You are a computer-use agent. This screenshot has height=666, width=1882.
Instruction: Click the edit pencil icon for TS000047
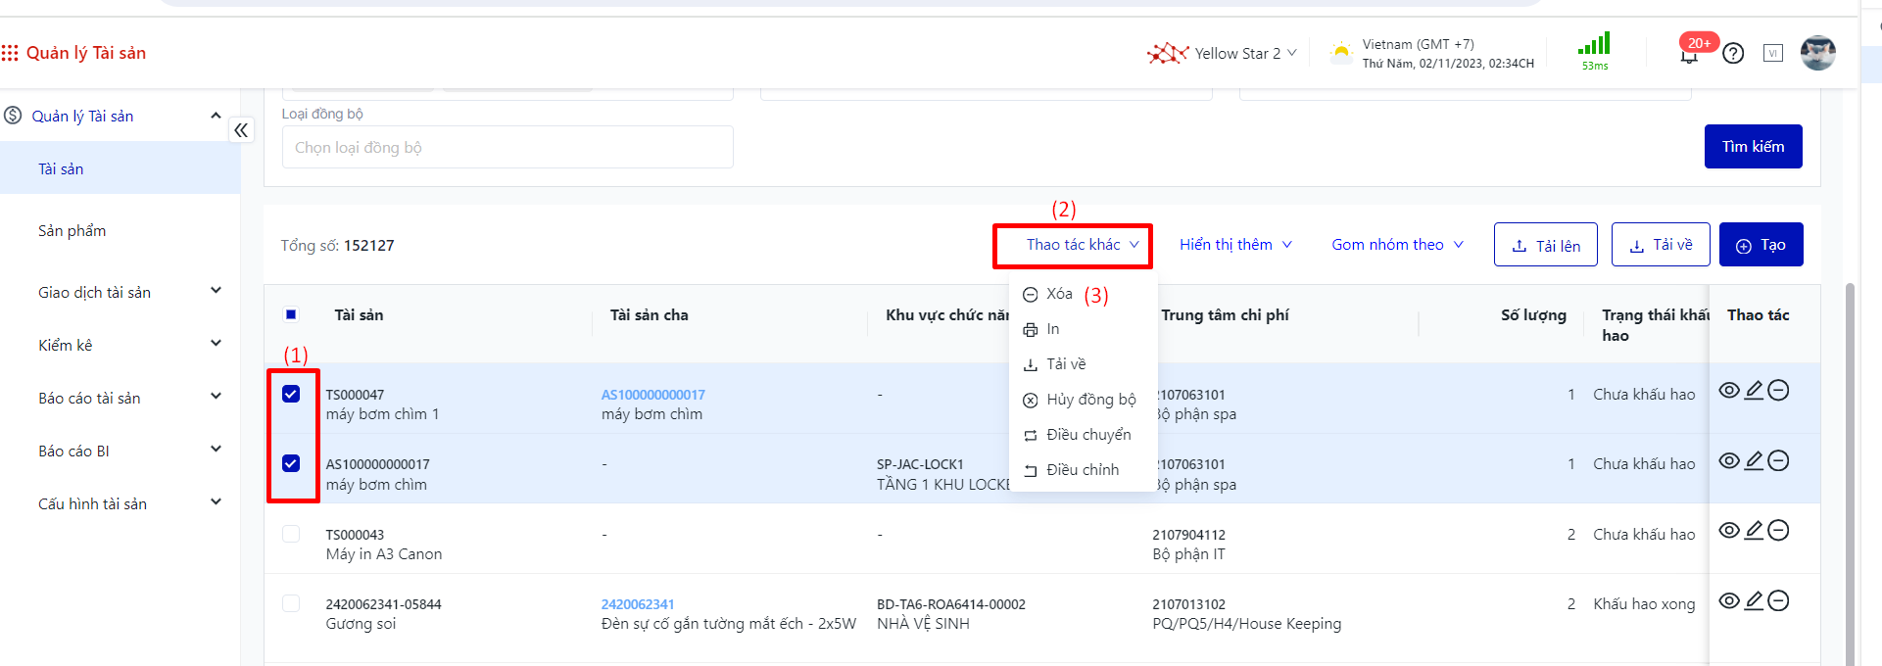click(x=1754, y=391)
